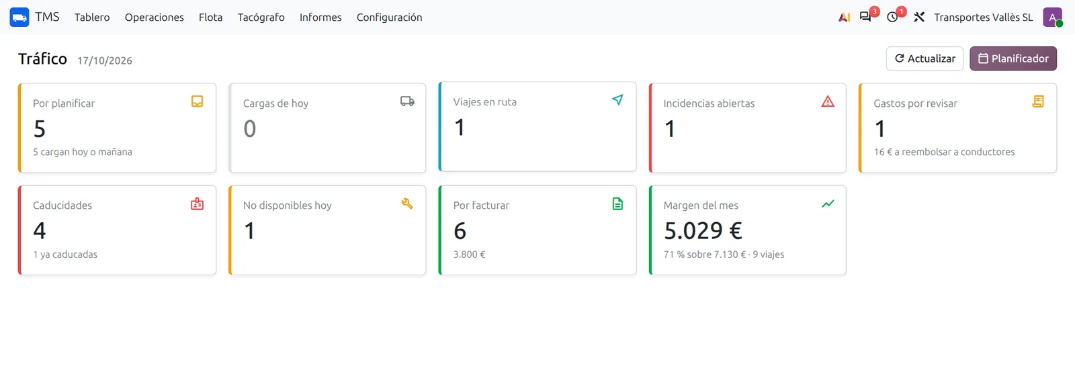Click document icon on Por facturar card

point(617,203)
